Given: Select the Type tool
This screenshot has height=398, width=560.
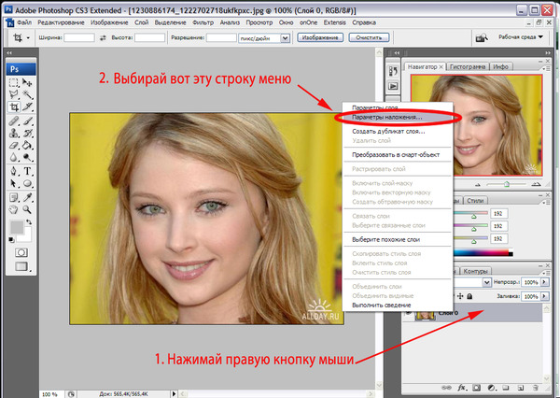Looking at the screenshot, I should 27,171.
